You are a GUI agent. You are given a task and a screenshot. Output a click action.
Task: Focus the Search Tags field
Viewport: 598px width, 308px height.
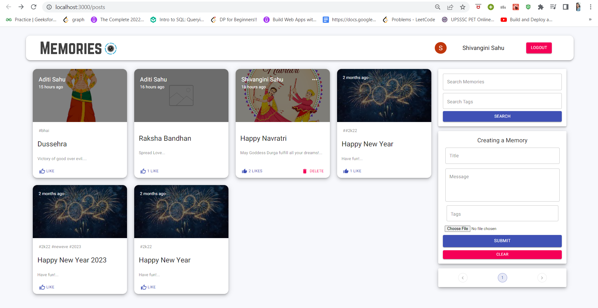[x=502, y=101]
